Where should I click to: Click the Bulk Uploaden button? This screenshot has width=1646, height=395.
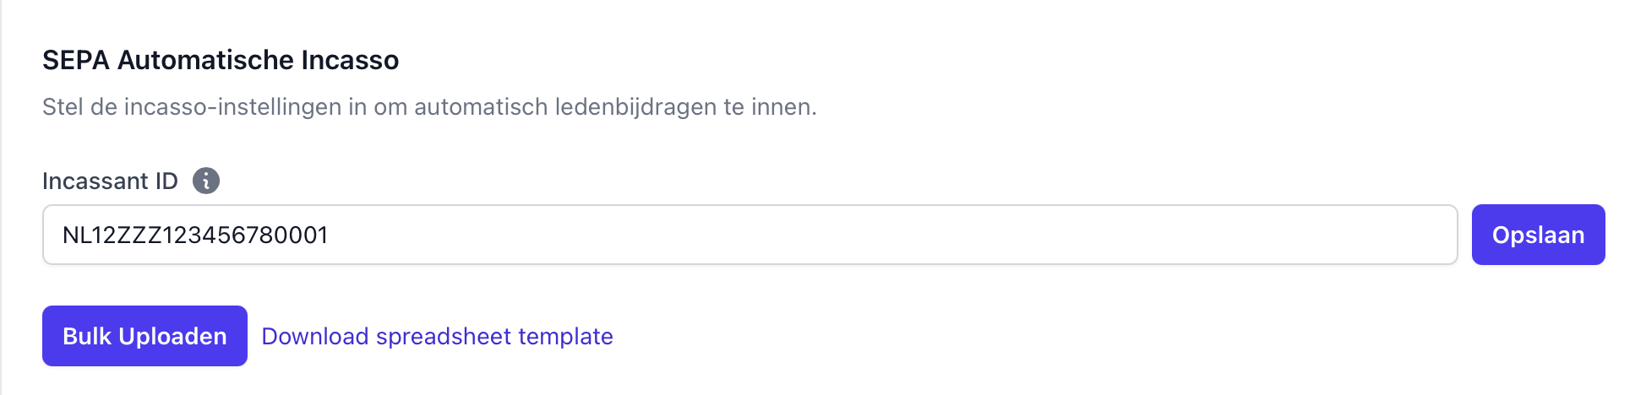point(144,336)
